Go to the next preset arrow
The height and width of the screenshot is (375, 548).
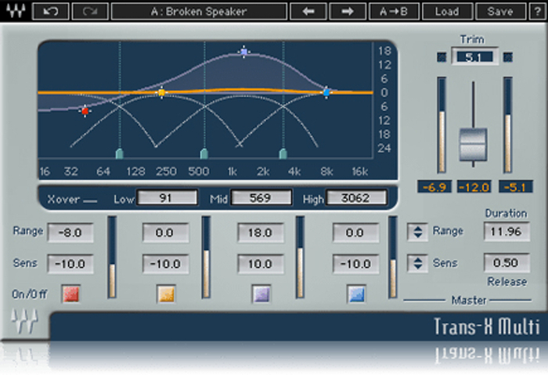348,11
